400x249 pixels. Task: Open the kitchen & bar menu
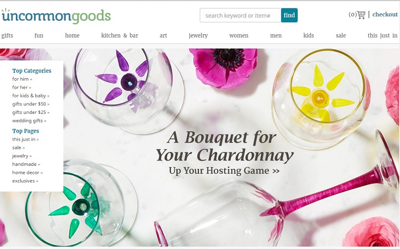pos(119,36)
